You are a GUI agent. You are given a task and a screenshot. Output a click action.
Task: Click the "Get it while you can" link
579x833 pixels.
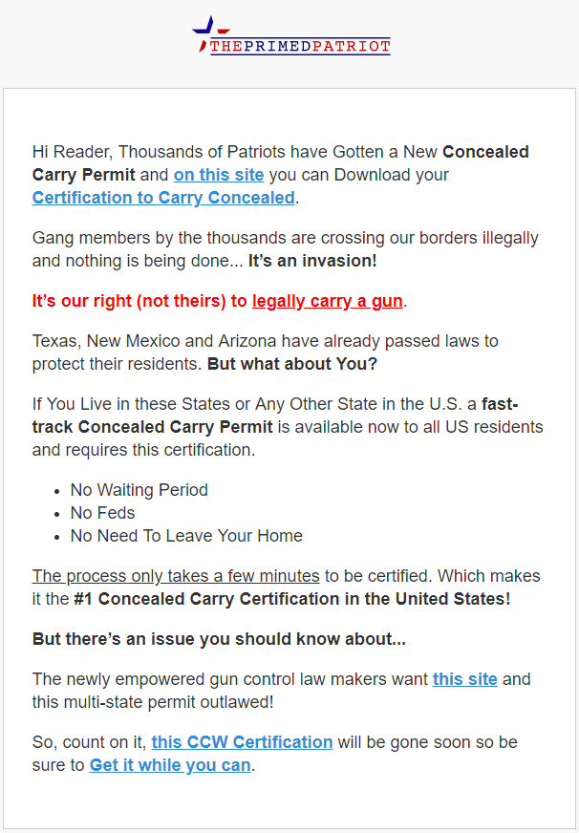(x=170, y=765)
